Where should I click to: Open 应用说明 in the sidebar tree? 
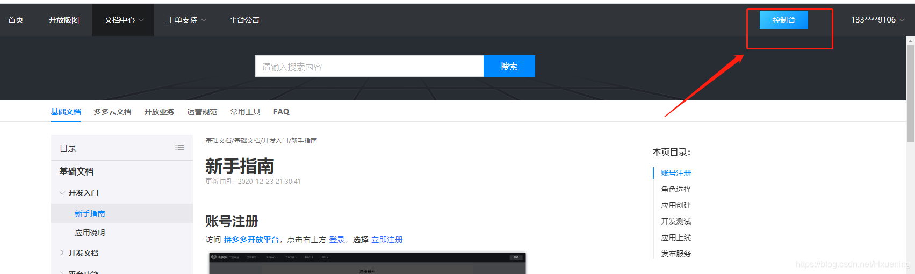pos(90,233)
